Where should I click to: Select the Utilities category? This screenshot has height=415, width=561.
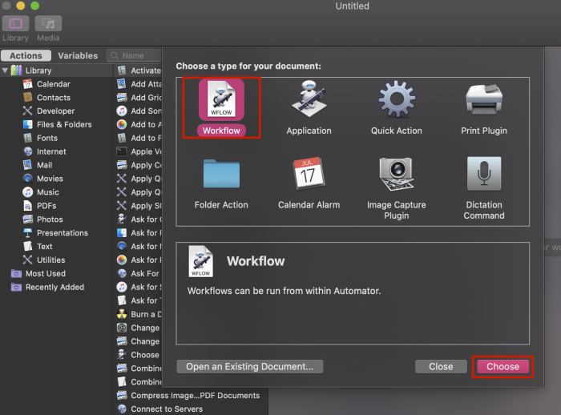[x=50, y=260]
